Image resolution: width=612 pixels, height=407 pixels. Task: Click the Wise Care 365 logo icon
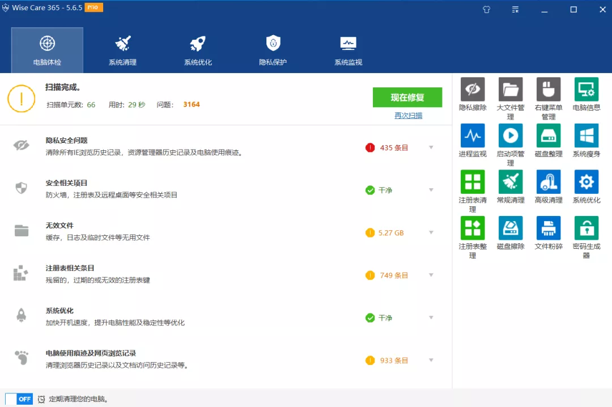(6, 8)
